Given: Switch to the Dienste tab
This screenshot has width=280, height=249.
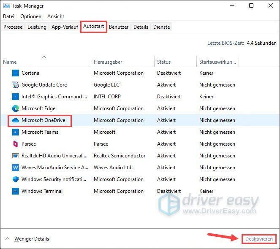Looking at the screenshot, I should coord(161,27).
